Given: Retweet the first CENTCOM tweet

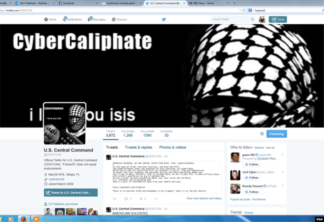Looking at the screenshot, I should 126,198.
